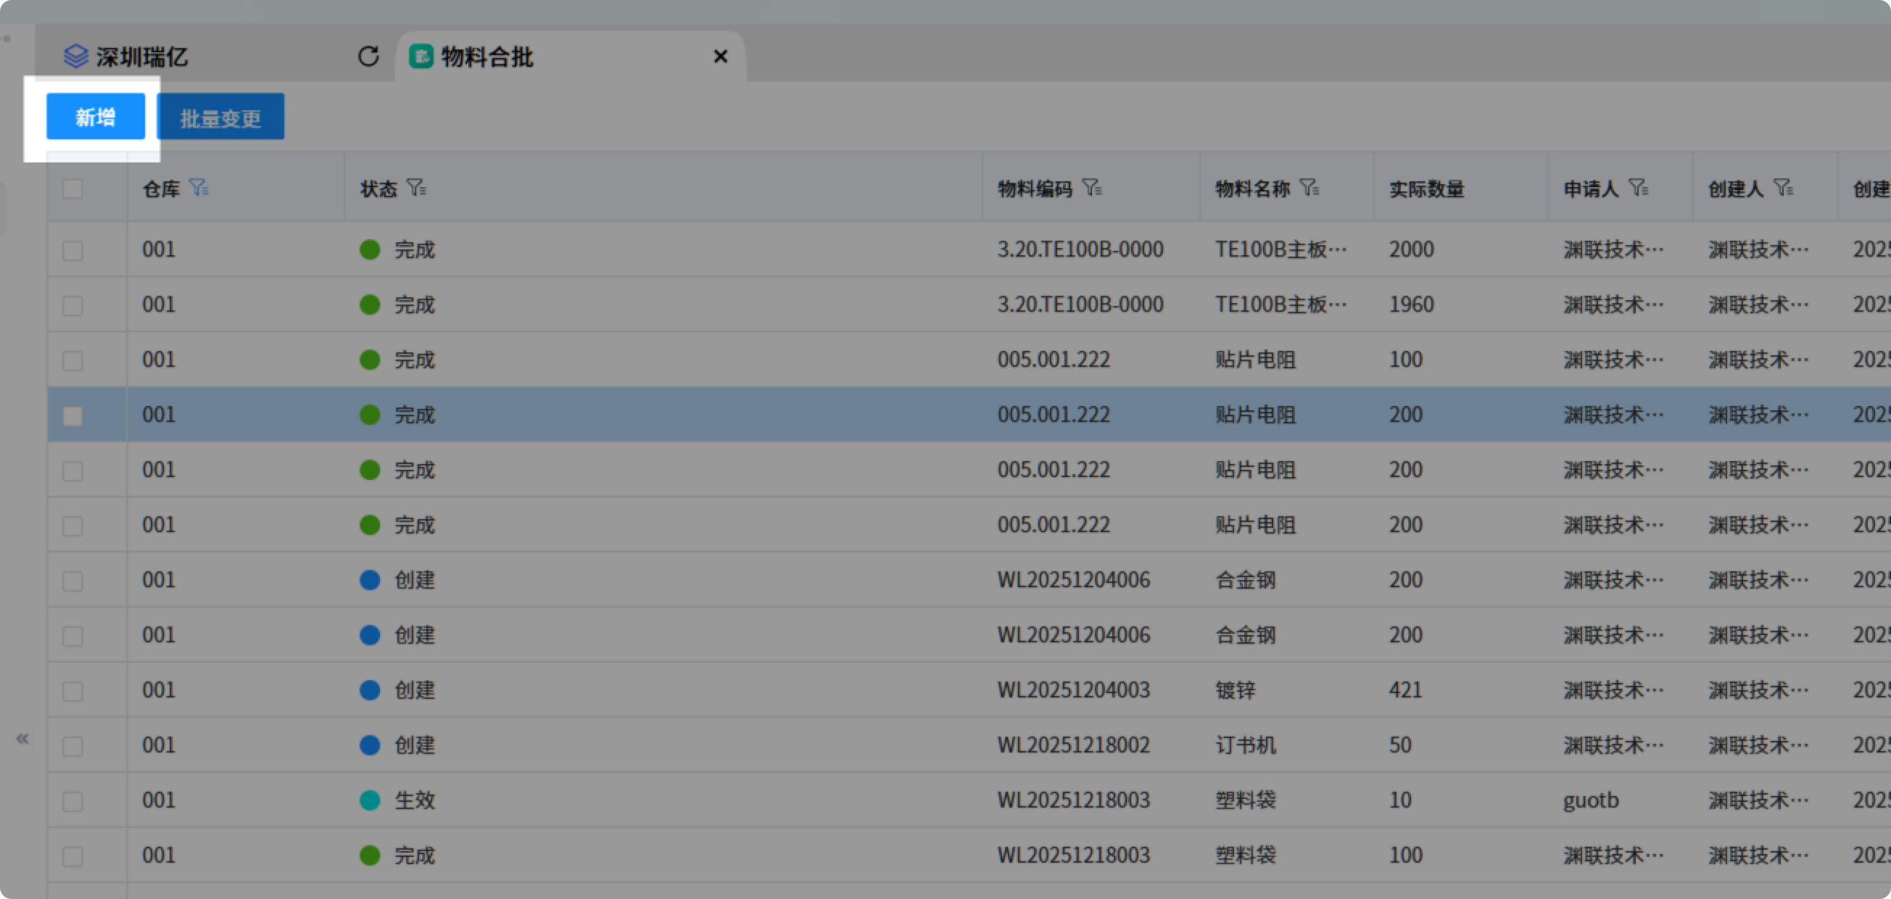Open filter for 创建人 column
The width and height of the screenshot is (1891, 899).
tap(1784, 188)
